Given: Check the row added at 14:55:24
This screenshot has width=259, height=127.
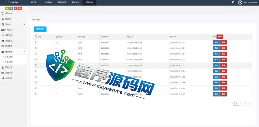Looking at the screenshot, I should point(36,42).
